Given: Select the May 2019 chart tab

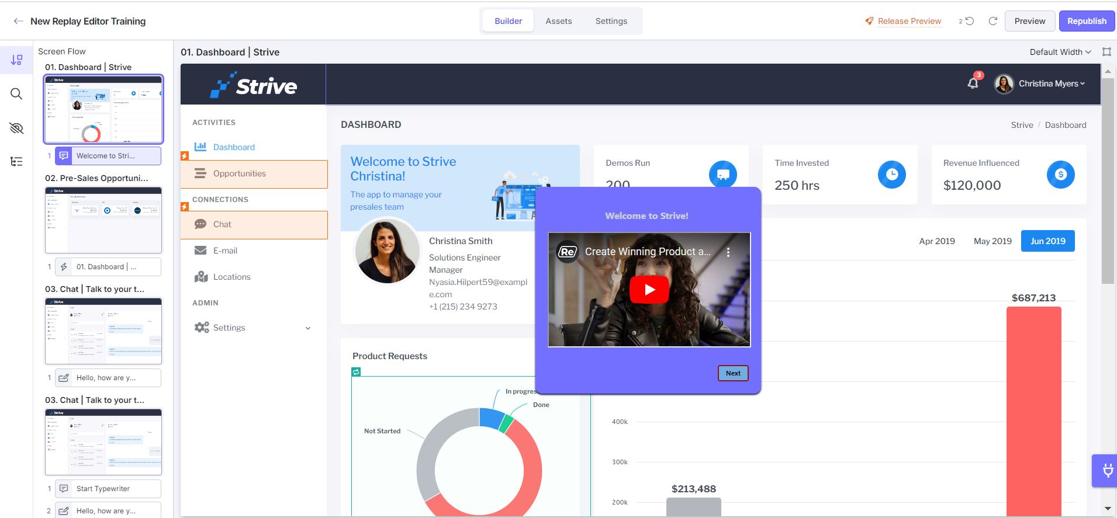Looking at the screenshot, I should (992, 241).
